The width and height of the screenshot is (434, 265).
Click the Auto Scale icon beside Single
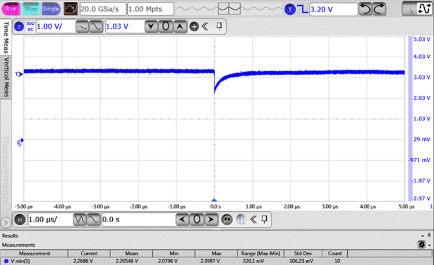[x=71, y=9]
